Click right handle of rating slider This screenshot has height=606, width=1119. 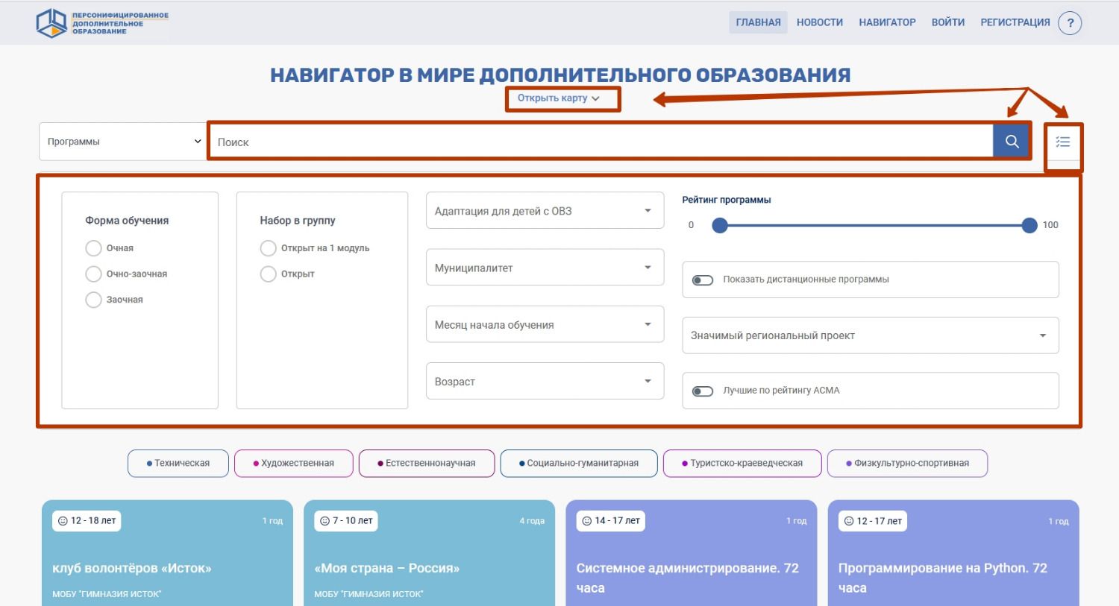1029,225
